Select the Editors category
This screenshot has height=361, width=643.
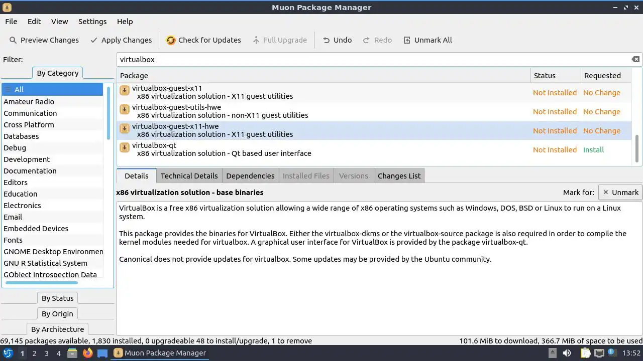[53, 183]
